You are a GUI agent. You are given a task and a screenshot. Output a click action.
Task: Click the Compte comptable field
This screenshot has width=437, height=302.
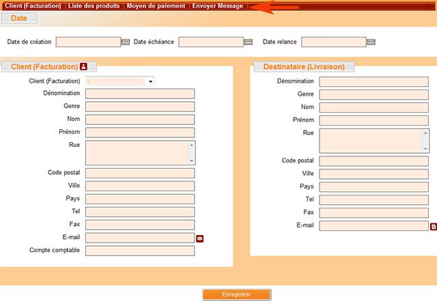(x=140, y=251)
